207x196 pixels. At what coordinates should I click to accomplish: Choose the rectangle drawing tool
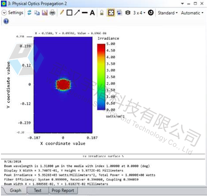69,13
